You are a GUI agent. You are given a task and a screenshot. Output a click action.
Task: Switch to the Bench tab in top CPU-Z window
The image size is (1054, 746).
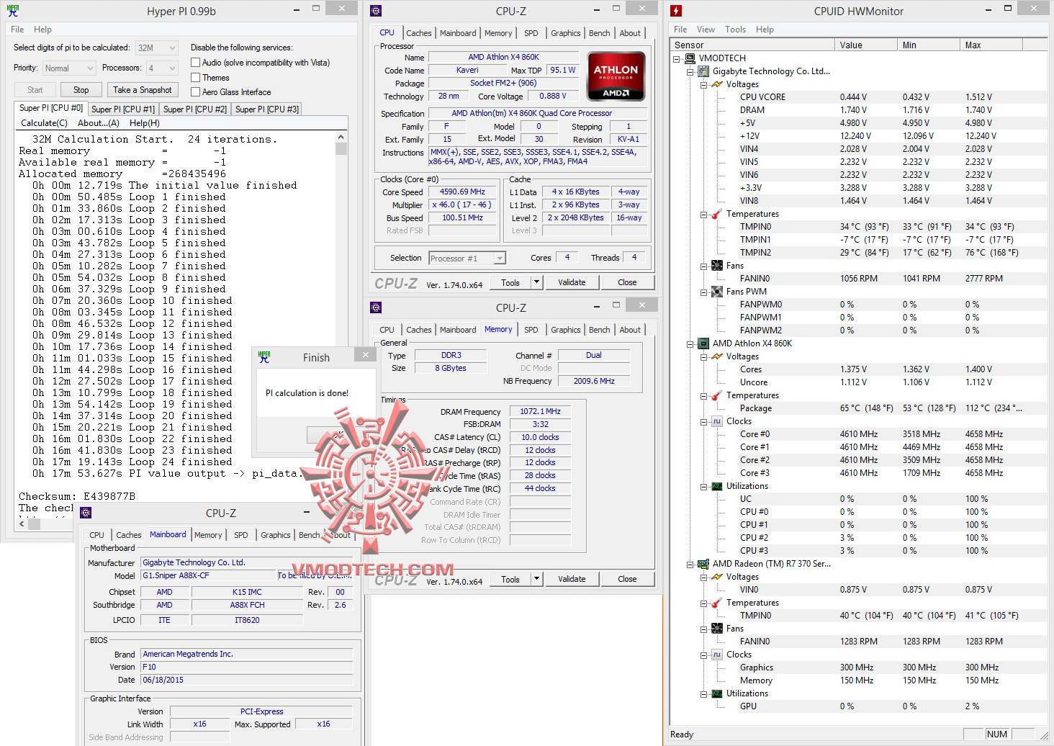[x=599, y=33]
